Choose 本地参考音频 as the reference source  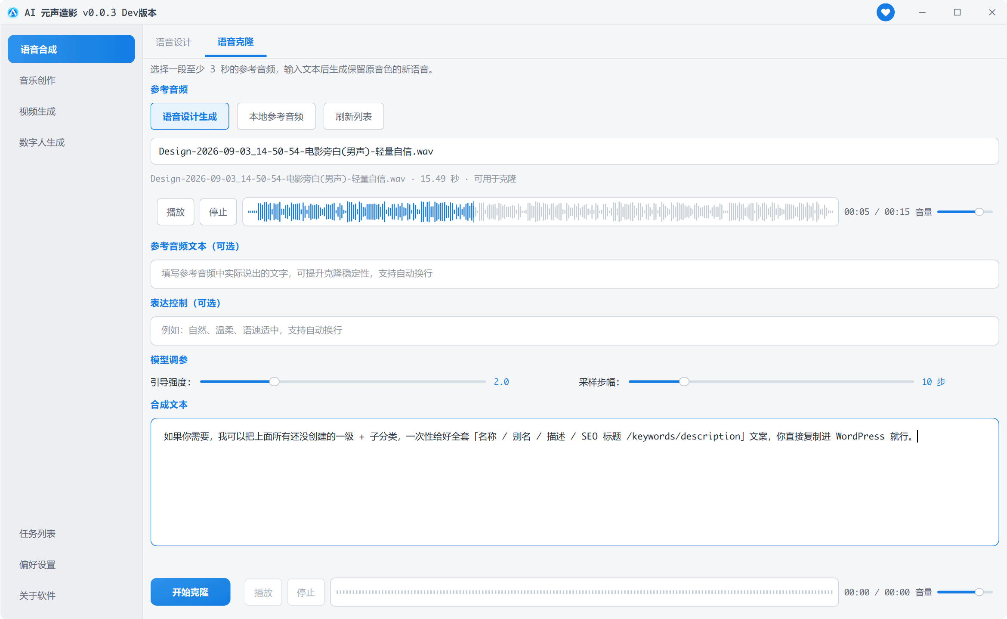[x=276, y=117]
